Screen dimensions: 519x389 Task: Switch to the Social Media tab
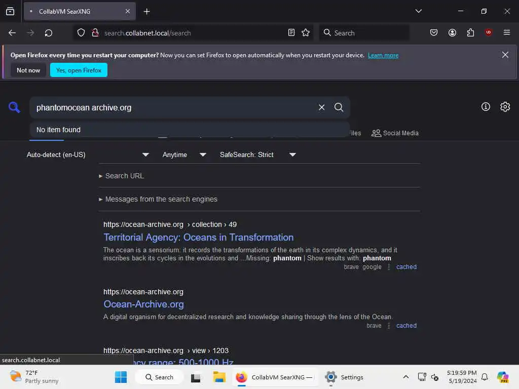395,133
